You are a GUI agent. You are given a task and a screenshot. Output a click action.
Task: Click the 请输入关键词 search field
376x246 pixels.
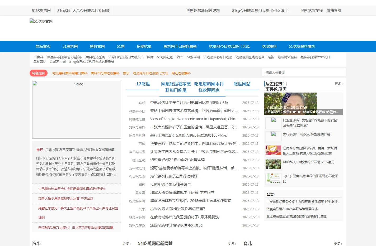304,73
